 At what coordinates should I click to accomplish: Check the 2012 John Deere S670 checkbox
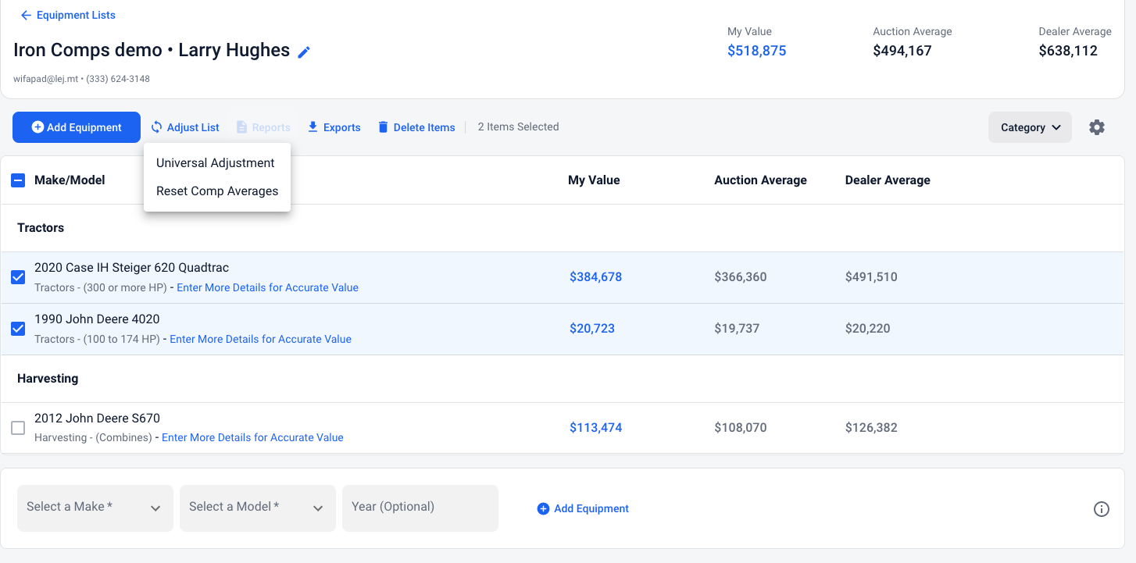point(18,428)
